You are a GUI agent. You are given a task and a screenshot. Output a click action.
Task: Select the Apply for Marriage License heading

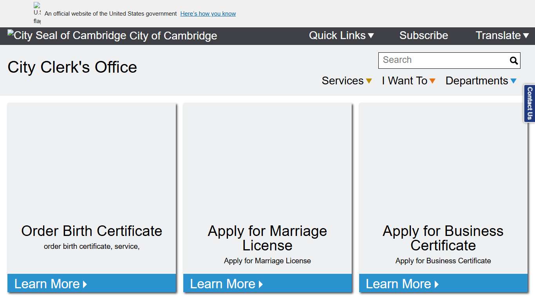coord(267,238)
